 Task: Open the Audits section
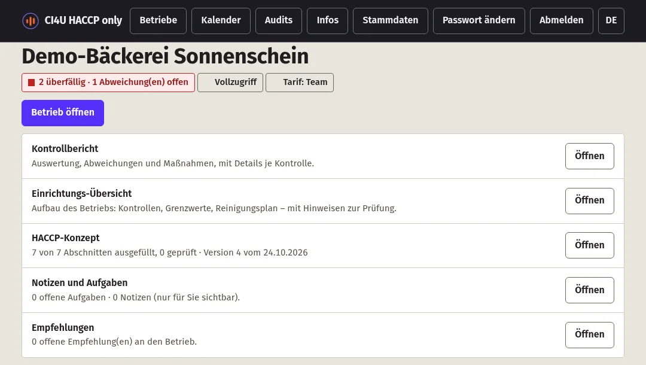[279, 20]
